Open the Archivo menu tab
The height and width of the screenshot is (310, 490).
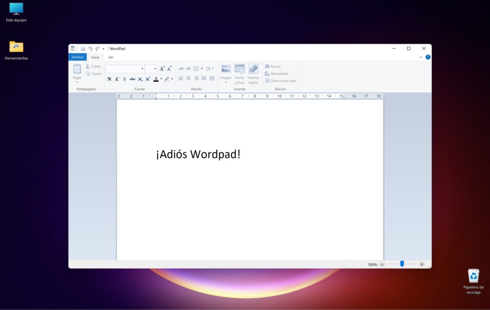(x=77, y=57)
